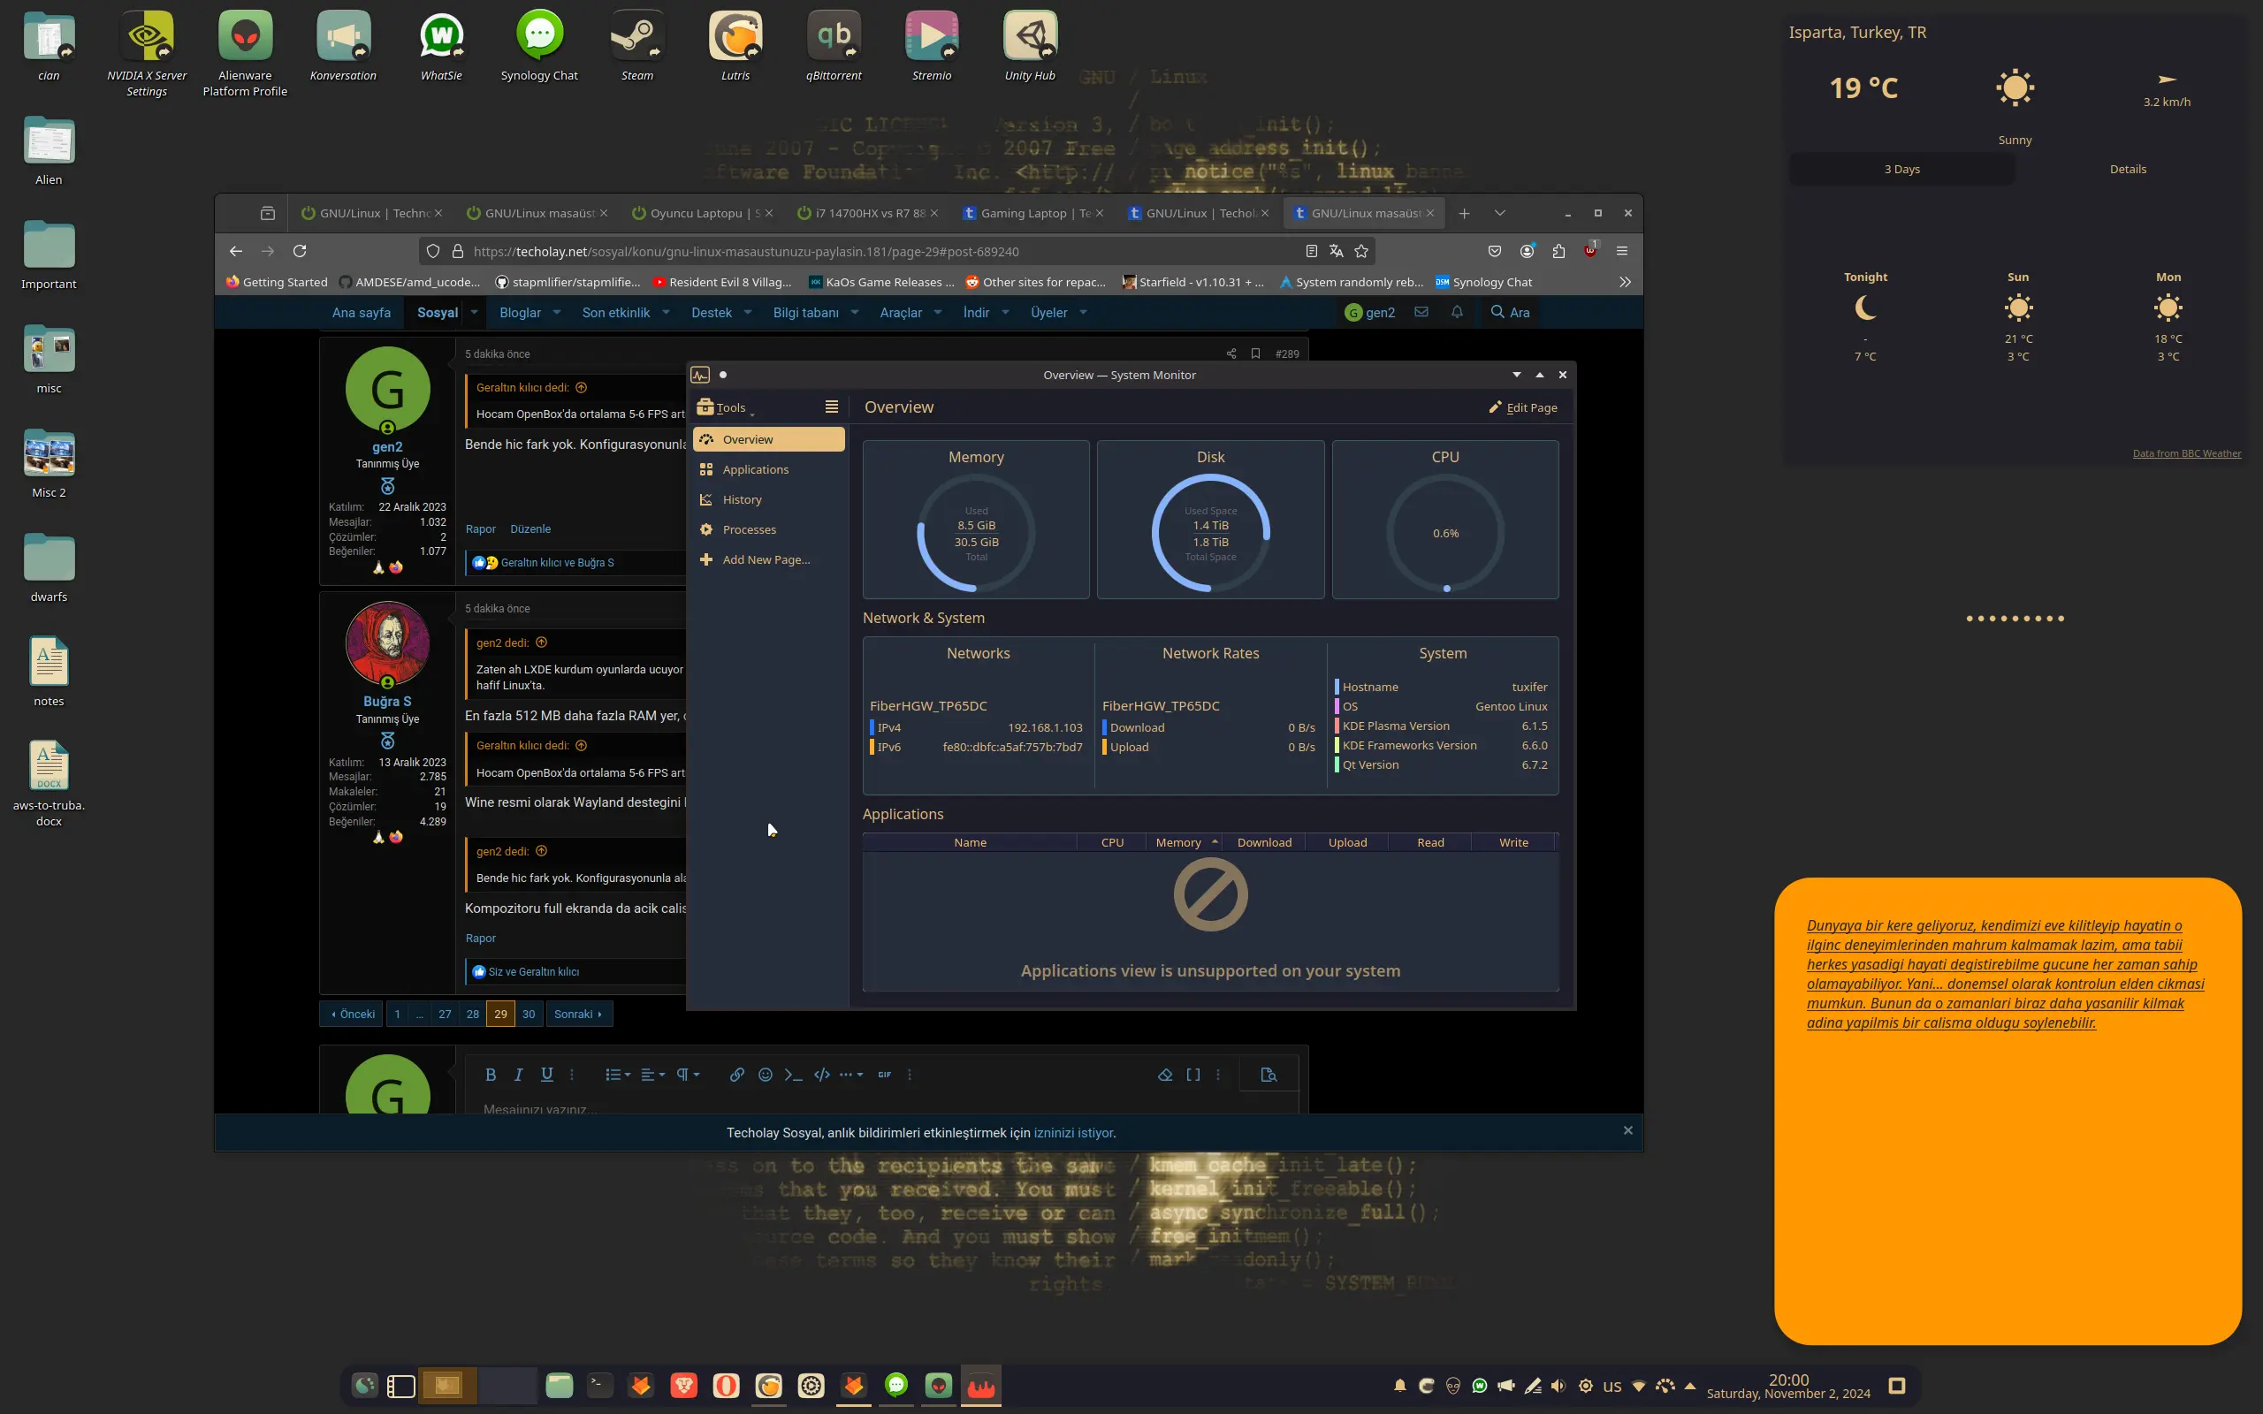Open History page in System Monitor
This screenshot has width=2263, height=1414.
(769, 499)
